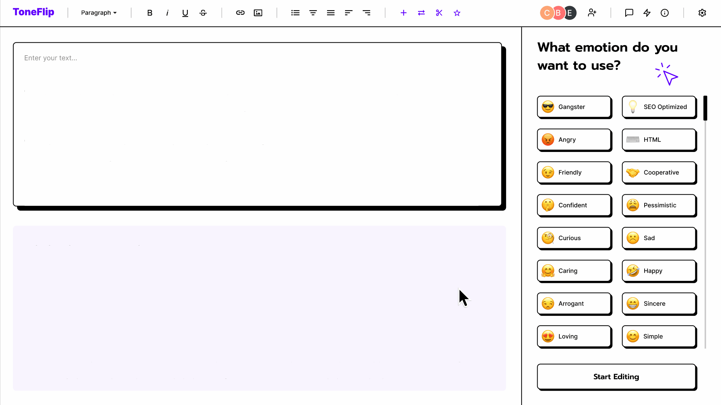This screenshot has width=721, height=405.
Task: Go to ToneFlip home logo
Action: [34, 12]
